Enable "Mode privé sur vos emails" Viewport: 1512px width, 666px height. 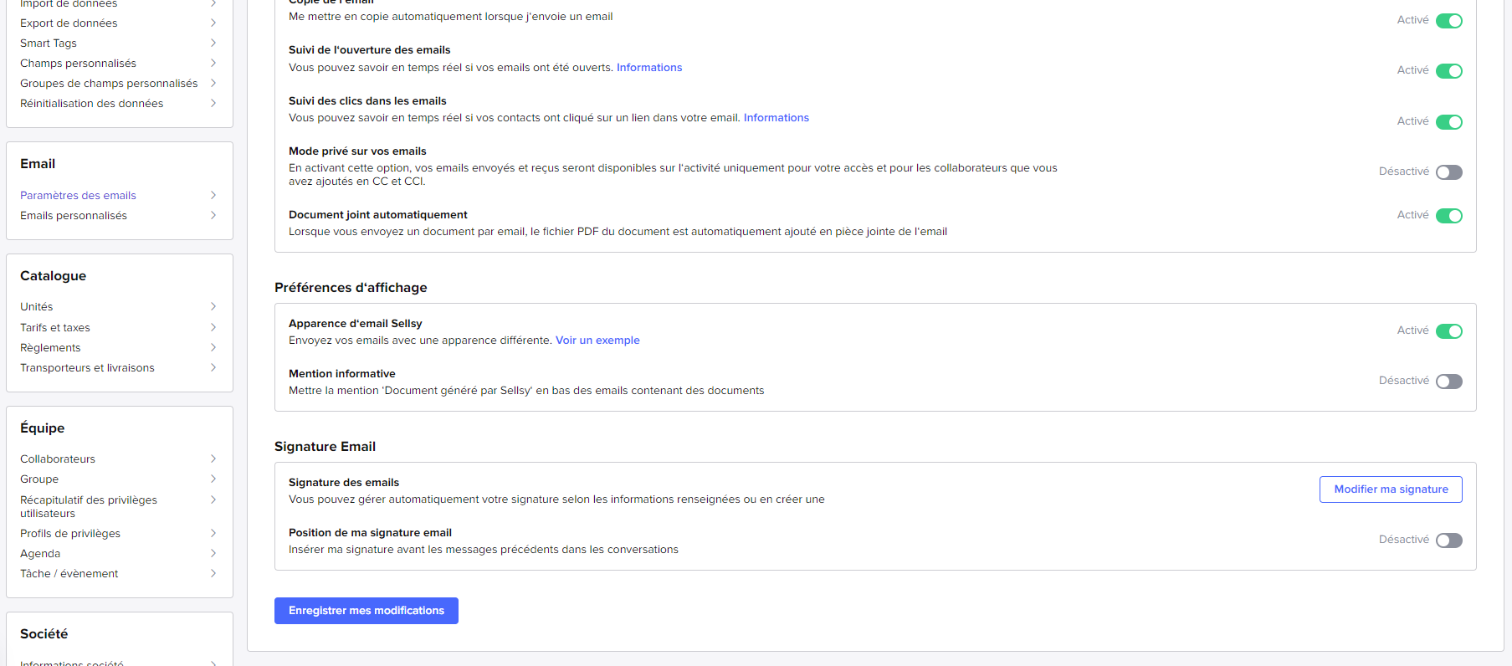[x=1449, y=172]
